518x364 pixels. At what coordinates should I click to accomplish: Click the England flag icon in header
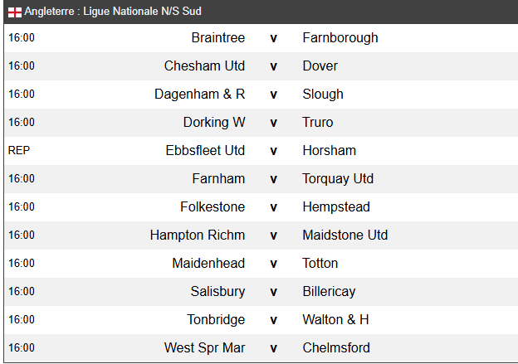(15, 12)
